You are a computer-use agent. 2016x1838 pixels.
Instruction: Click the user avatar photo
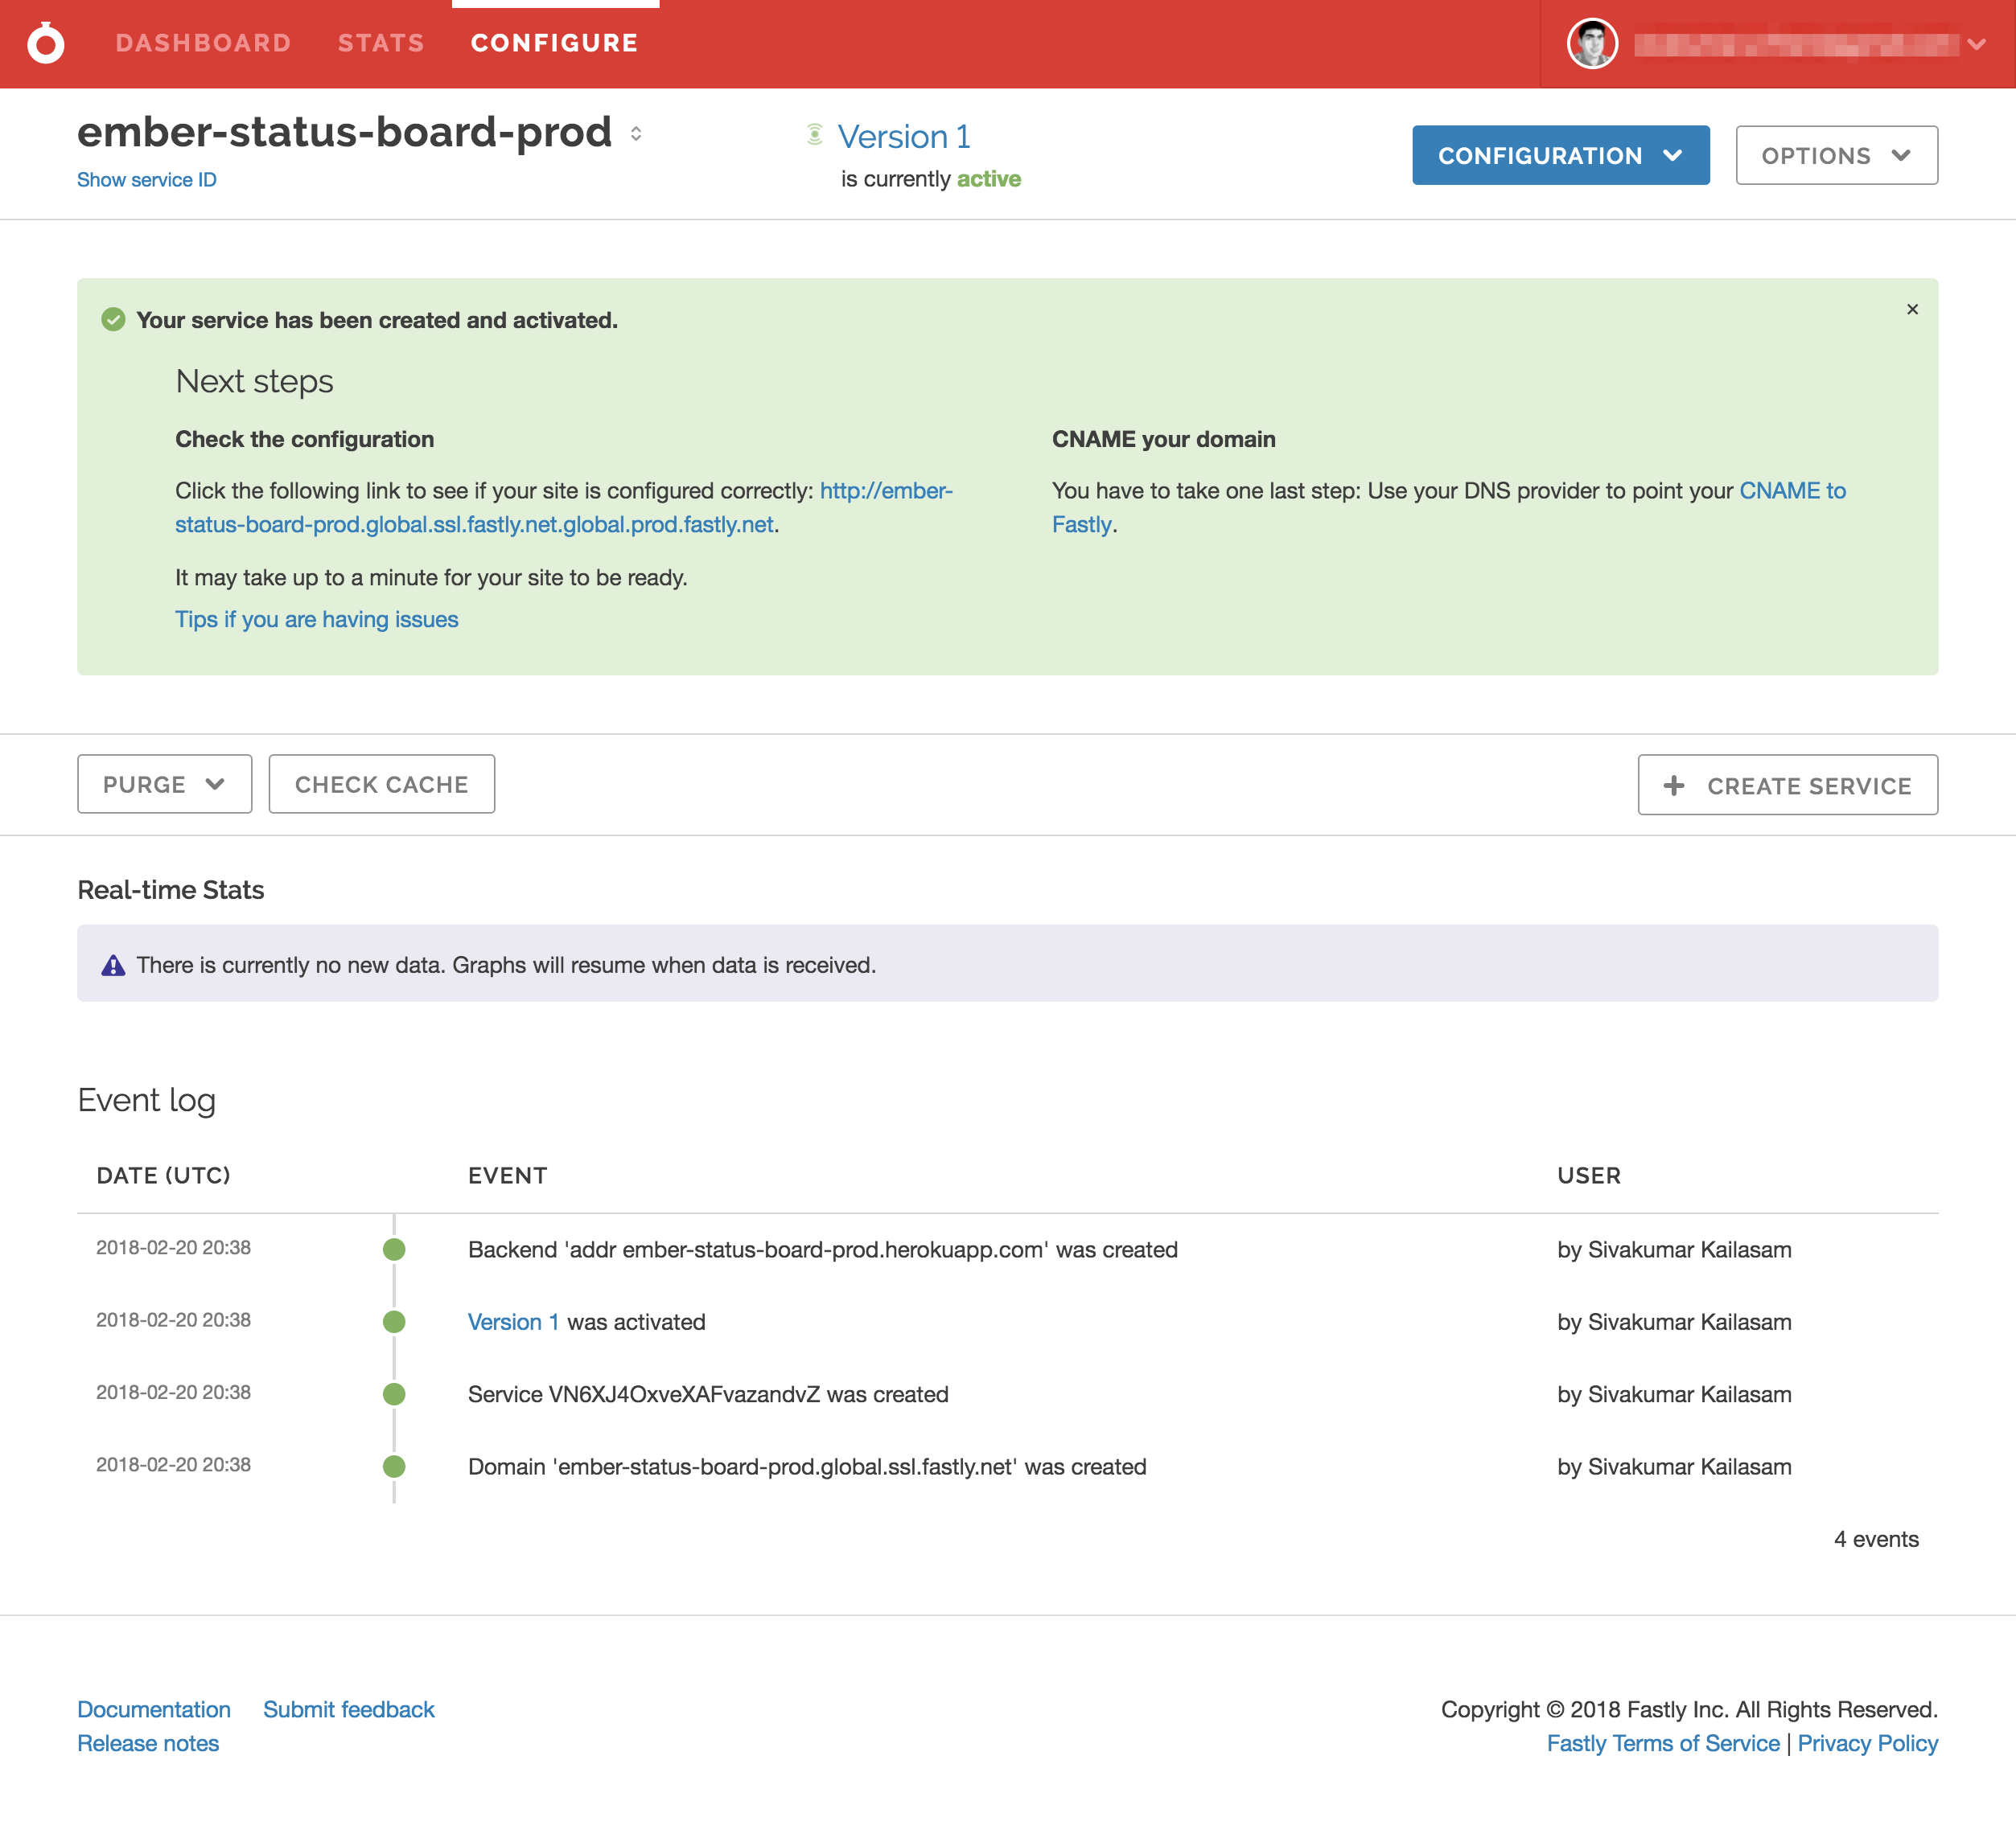click(1592, 44)
